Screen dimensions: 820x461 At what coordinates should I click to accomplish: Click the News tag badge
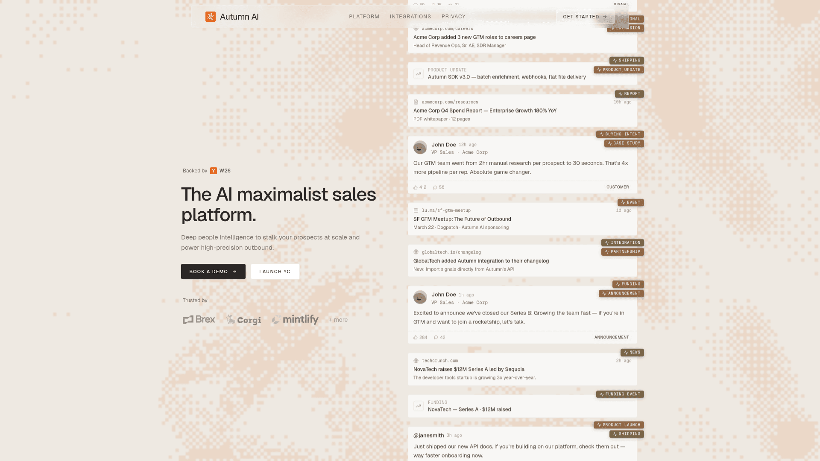click(632, 353)
